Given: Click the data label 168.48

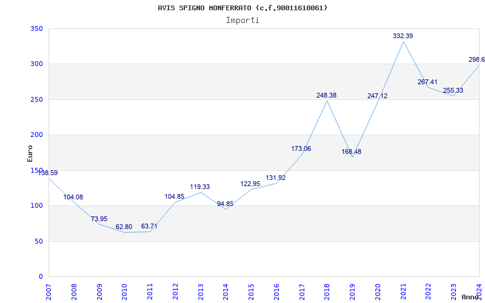Looking at the screenshot, I should pyautogui.click(x=352, y=152).
